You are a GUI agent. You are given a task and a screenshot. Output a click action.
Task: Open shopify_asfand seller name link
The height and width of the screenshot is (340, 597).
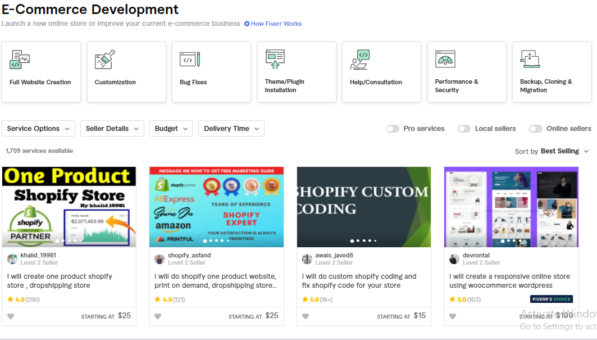(x=189, y=255)
